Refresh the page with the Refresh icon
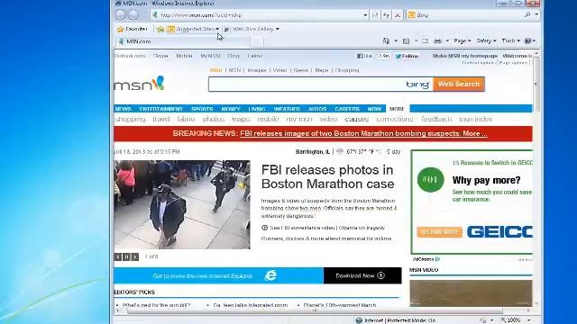 tap(386, 15)
